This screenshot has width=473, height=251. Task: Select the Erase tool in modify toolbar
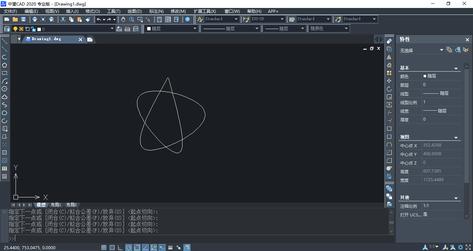tap(389, 41)
